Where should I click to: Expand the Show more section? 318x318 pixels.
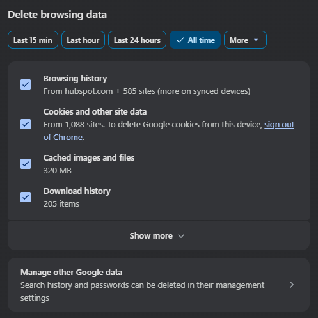[x=159, y=236]
